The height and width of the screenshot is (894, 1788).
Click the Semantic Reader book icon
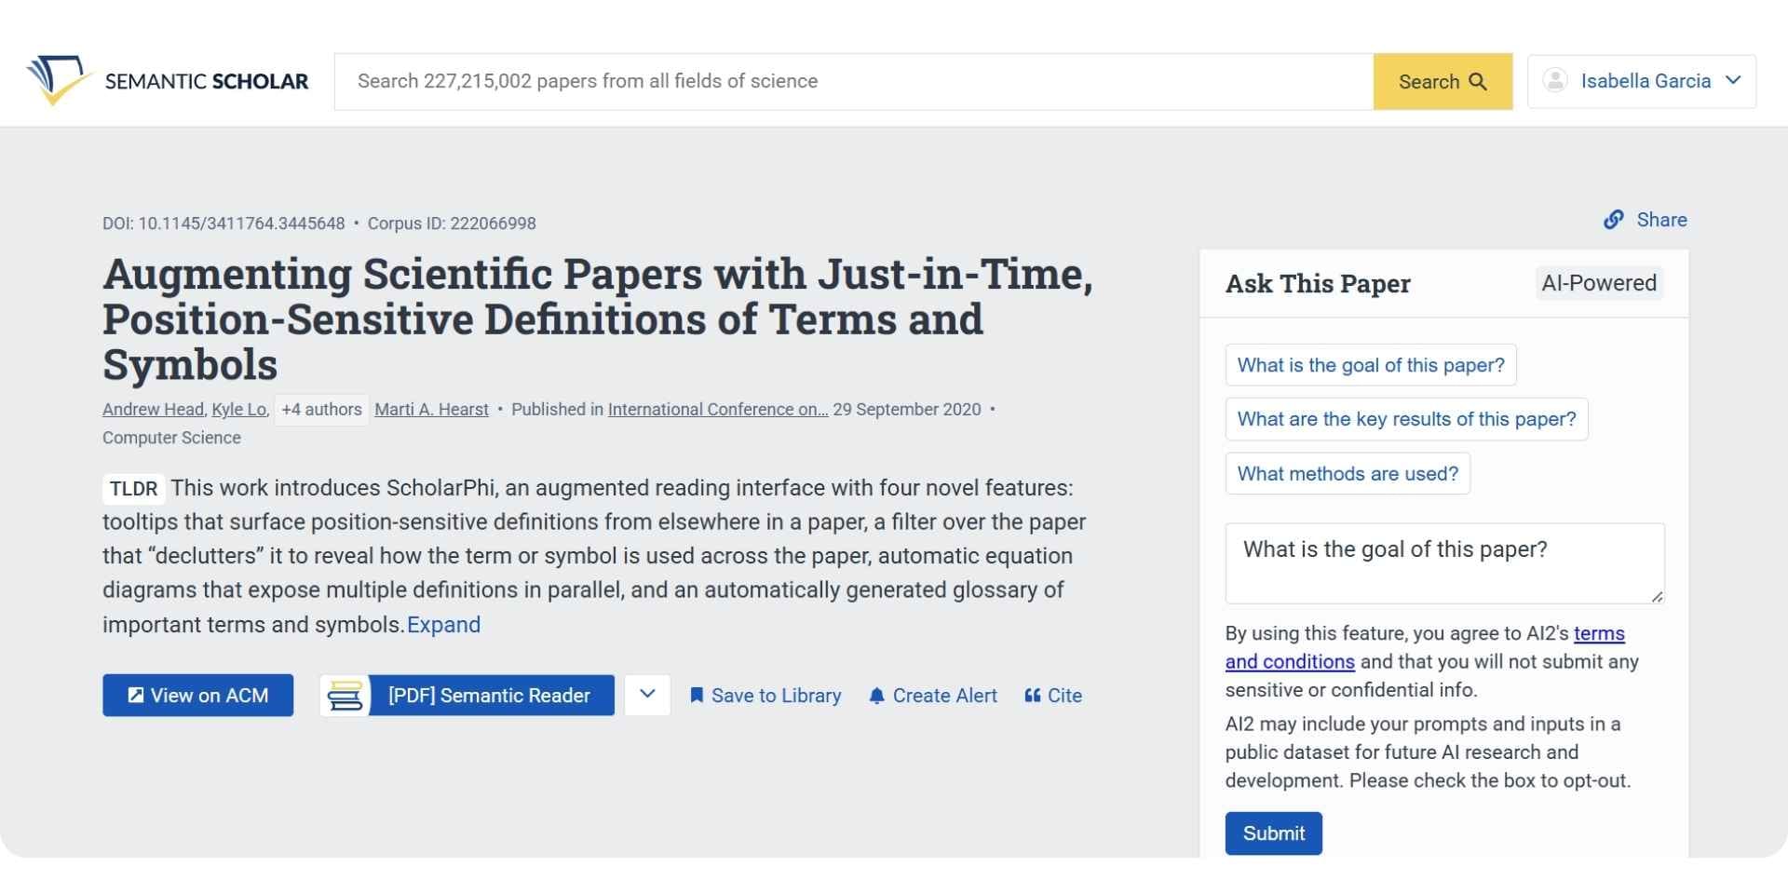[345, 695]
